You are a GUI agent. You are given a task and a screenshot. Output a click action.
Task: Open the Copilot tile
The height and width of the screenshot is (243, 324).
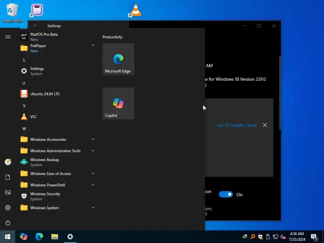118,103
